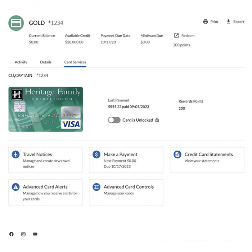The image size is (252, 252).
Task: Open the Travel Notices card title
Action: tap(37, 154)
